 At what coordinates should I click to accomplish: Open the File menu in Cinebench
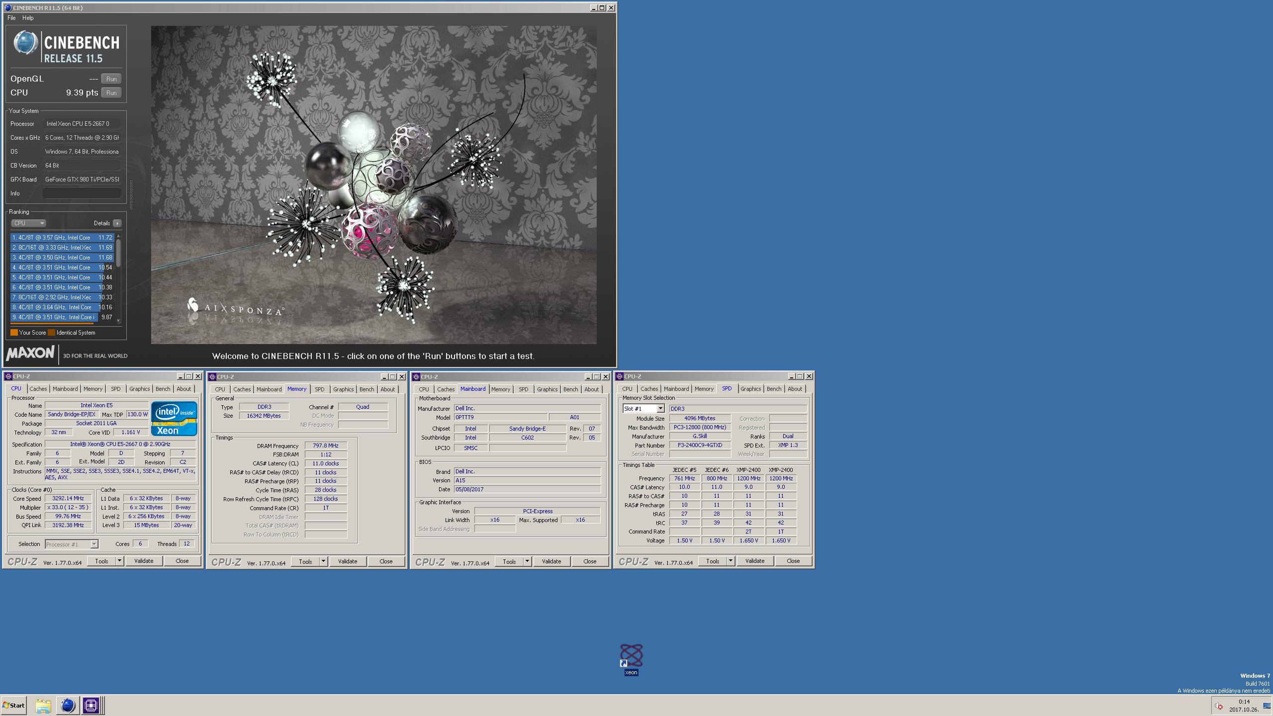[11, 18]
